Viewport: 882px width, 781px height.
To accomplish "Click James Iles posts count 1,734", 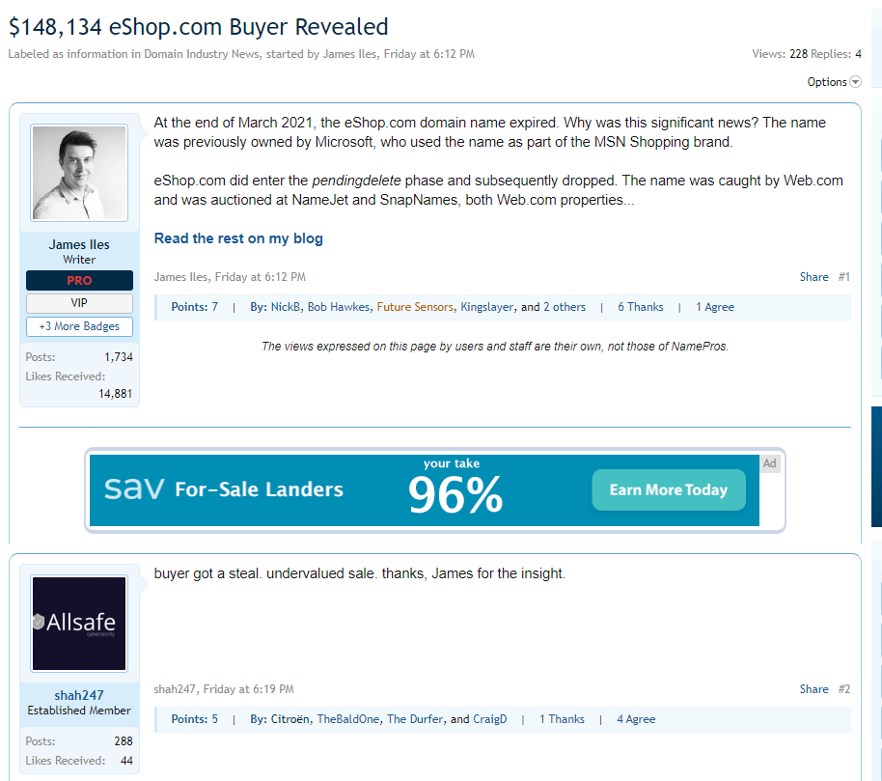I will point(119,357).
